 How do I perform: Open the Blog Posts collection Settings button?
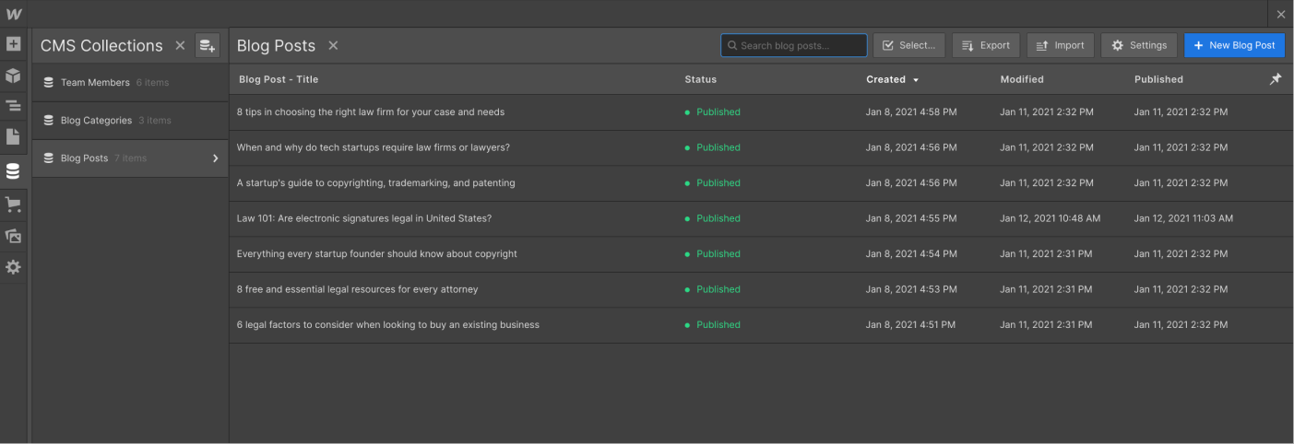click(1139, 45)
